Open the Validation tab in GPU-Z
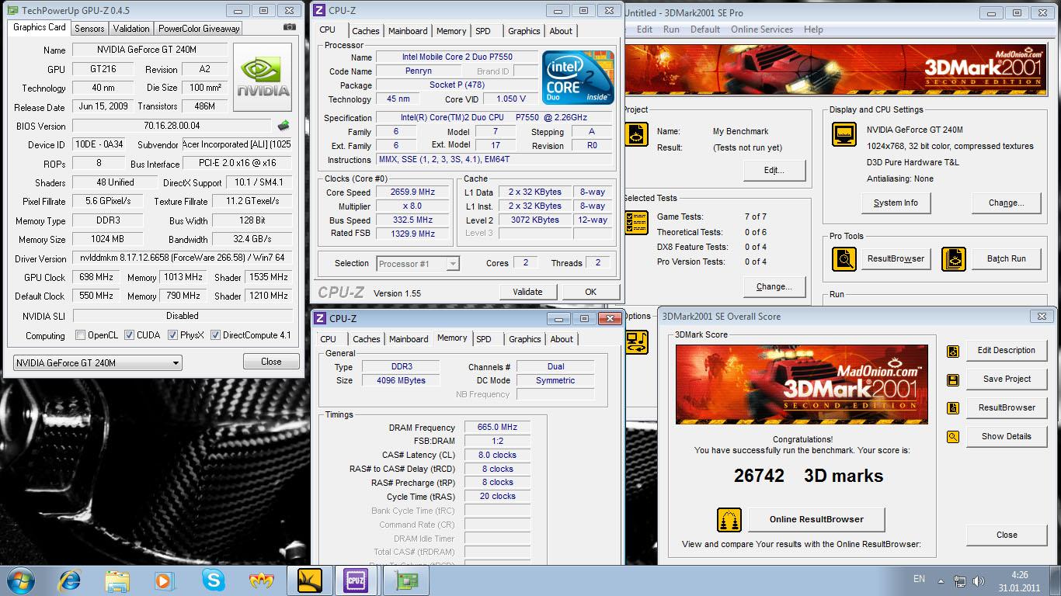 click(131, 28)
